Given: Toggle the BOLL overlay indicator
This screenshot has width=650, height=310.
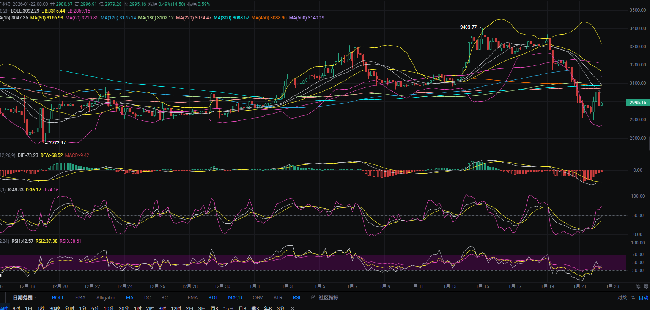Looking at the screenshot, I should 58,297.
